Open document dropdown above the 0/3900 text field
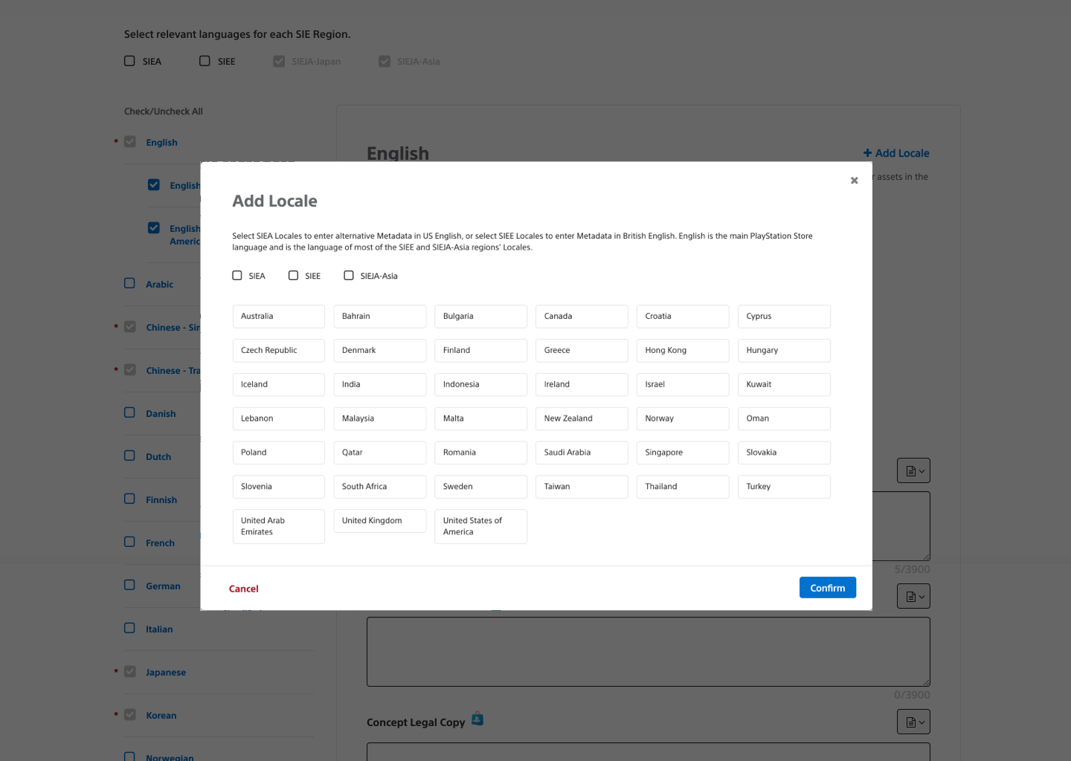 [x=914, y=596]
